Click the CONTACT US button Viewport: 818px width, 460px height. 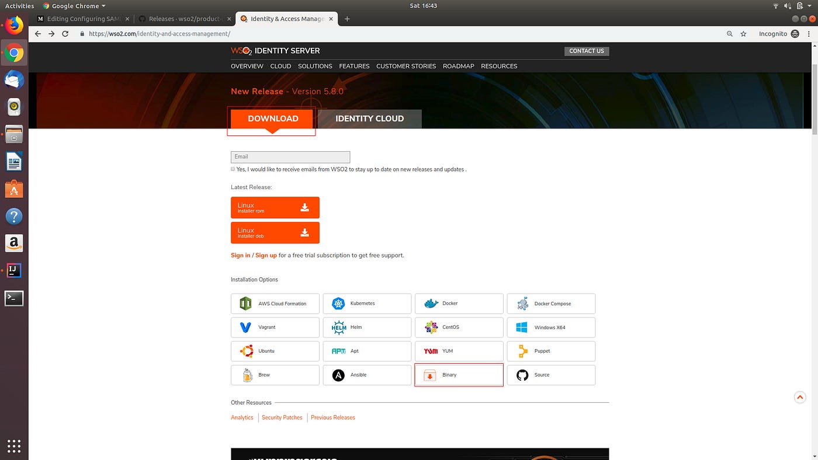point(587,51)
